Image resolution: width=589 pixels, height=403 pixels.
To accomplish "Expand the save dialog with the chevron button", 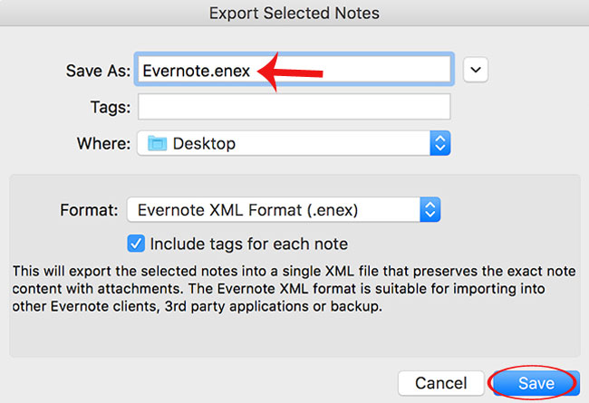I will click(x=476, y=70).
